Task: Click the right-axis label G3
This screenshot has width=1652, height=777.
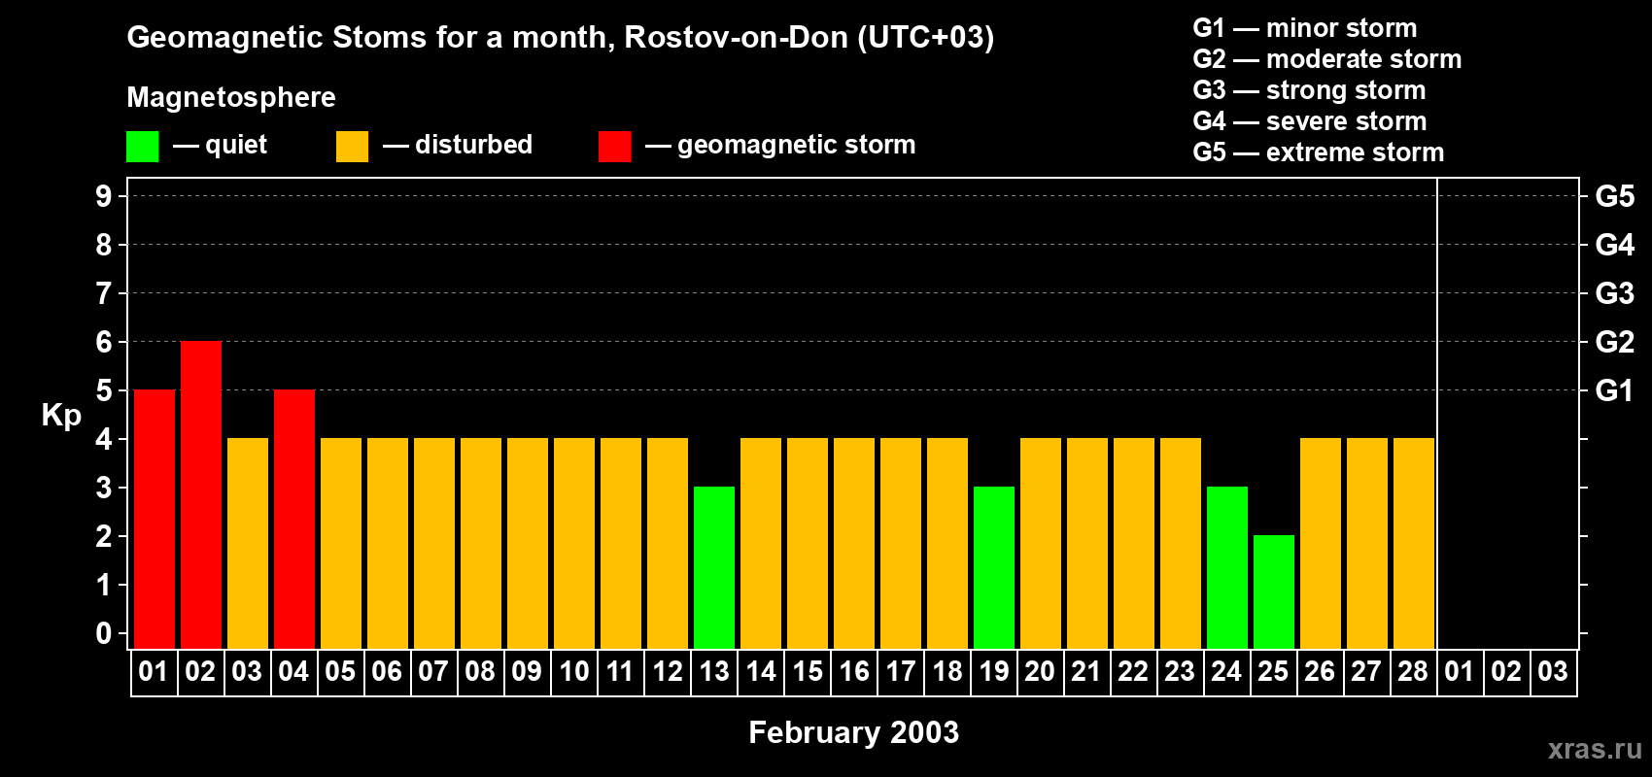Action: [x=1615, y=293]
